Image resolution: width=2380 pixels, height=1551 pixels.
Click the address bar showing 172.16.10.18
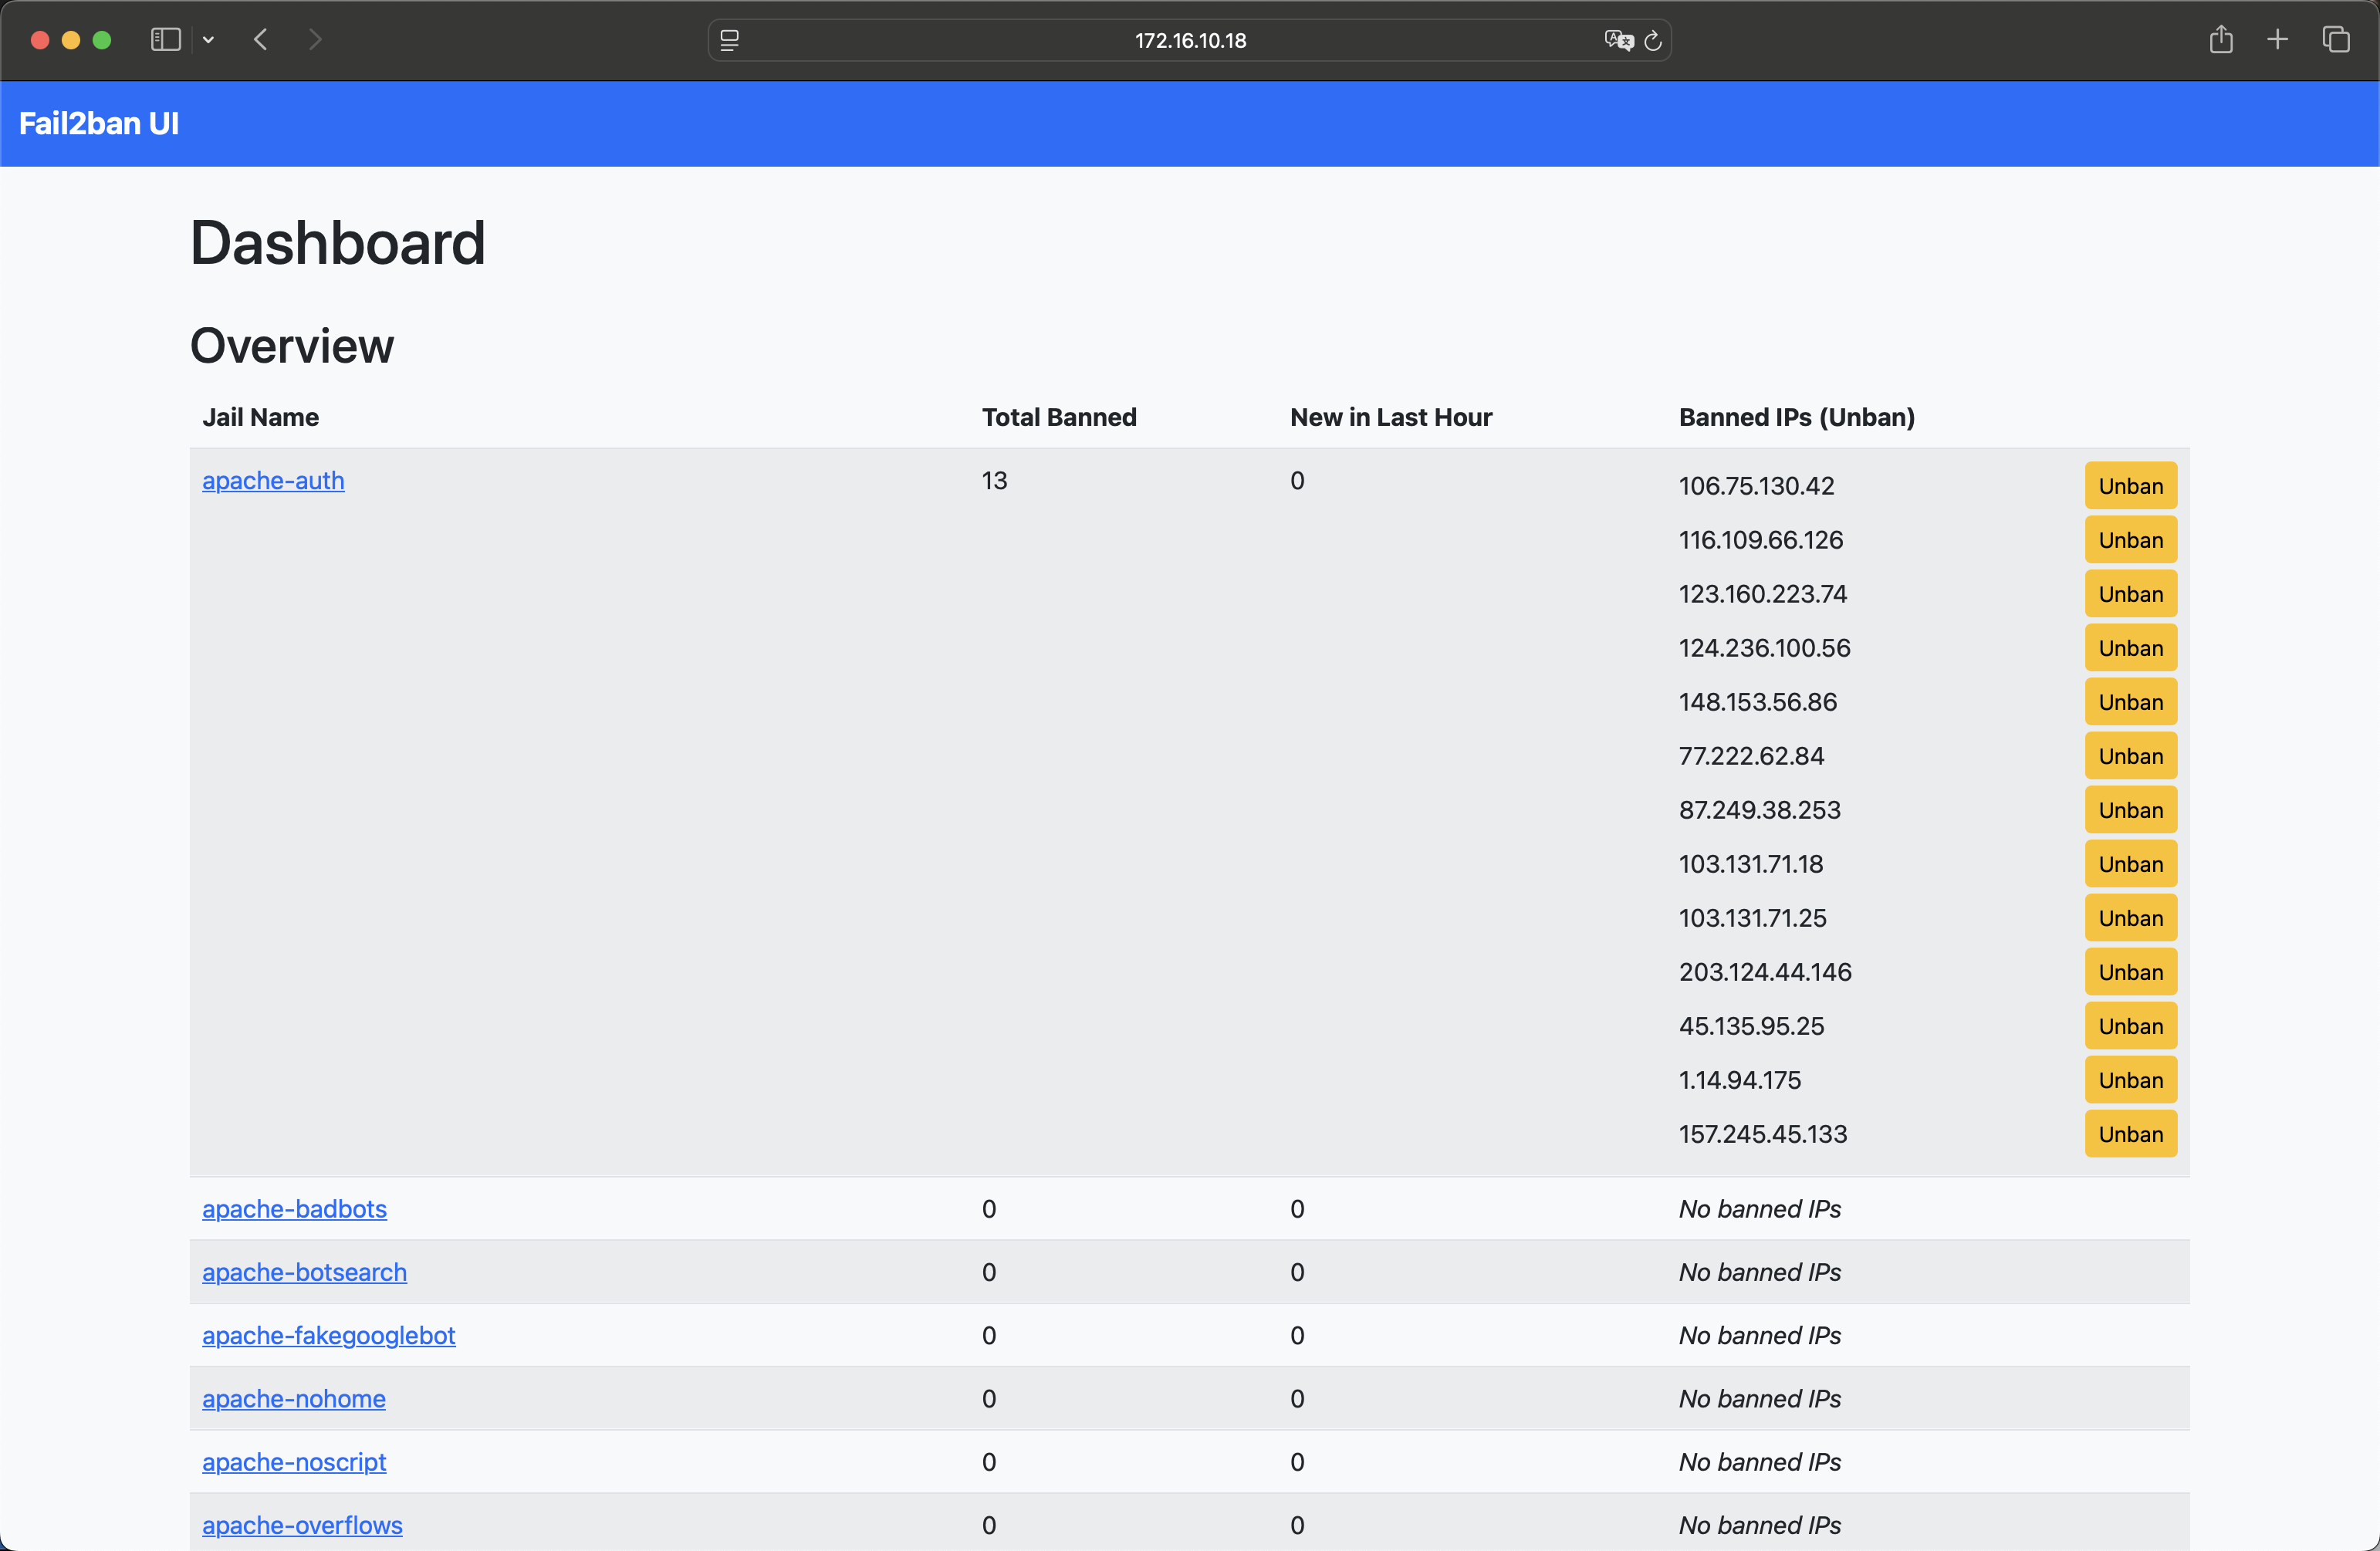click(1189, 40)
